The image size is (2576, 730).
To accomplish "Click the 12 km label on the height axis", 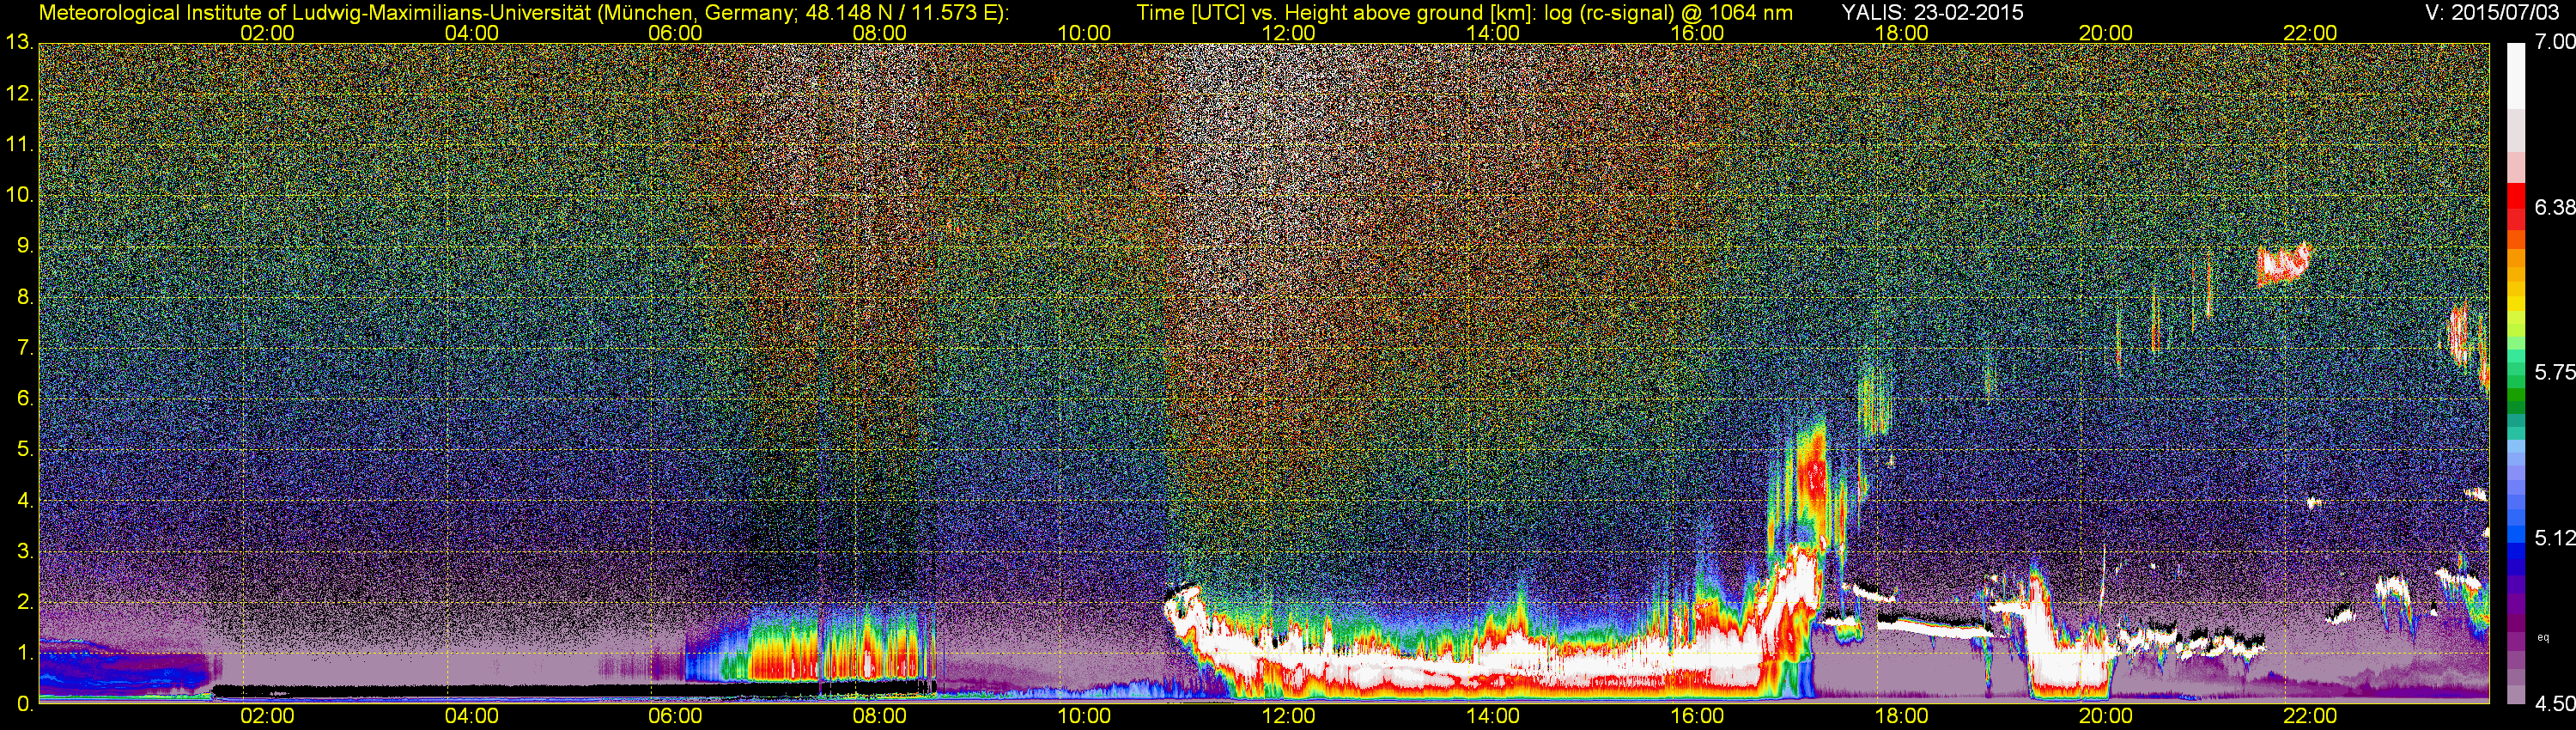I will 19,94.
